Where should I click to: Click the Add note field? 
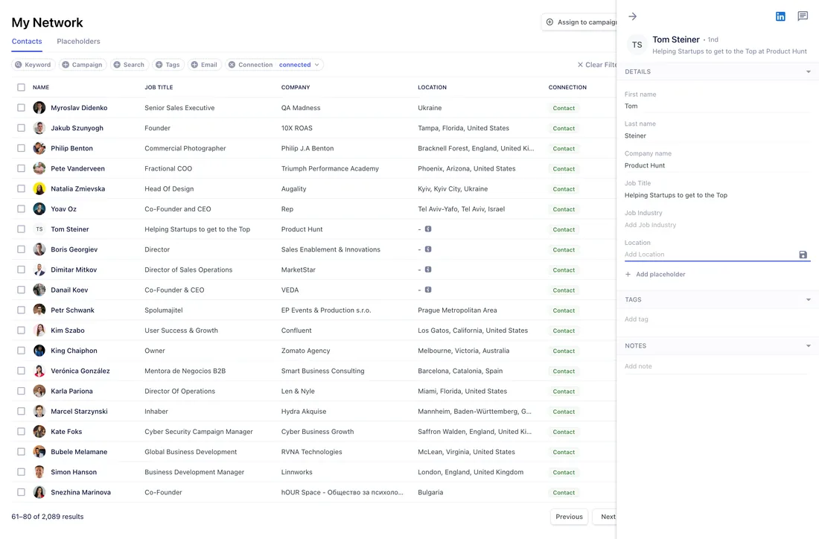(x=716, y=366)
